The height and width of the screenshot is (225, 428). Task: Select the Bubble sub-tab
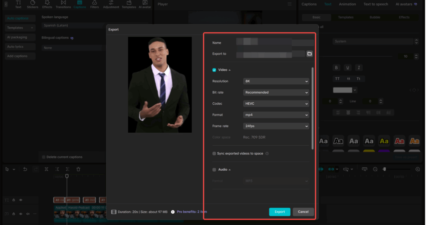click(x=375, y=17)
